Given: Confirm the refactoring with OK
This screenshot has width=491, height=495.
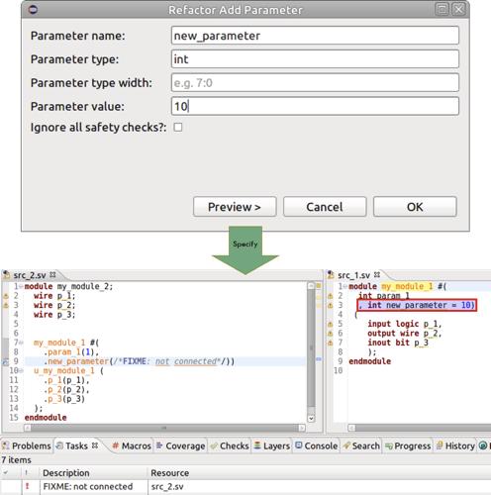Looking at the screenshot, I should click(415, 207).
